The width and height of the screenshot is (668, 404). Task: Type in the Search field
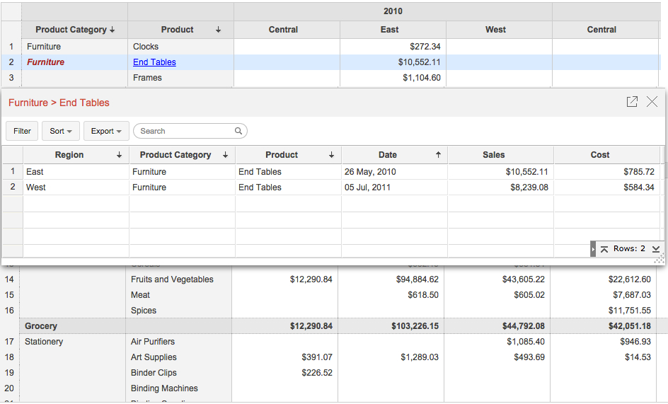(x=185, y=131)
